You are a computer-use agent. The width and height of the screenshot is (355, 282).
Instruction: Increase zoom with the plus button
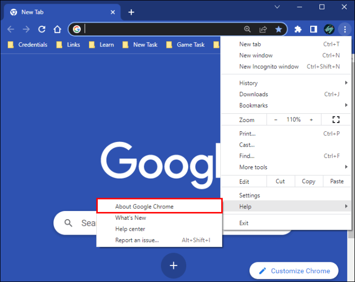311,119
